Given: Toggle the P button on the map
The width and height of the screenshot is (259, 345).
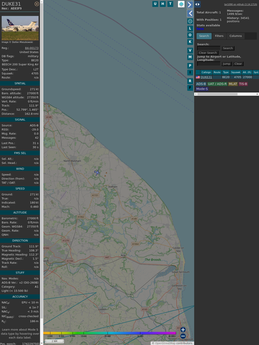Looking at the screenshot, I should point(190,65).
